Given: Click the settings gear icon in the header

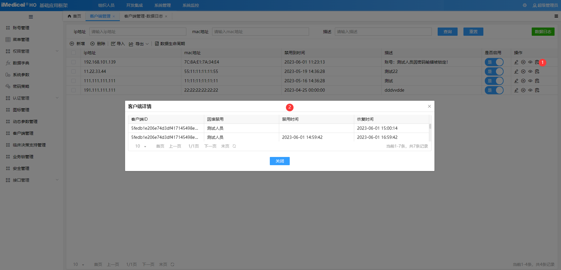Looking at the screenshot, I should click(x=525, y=5).
